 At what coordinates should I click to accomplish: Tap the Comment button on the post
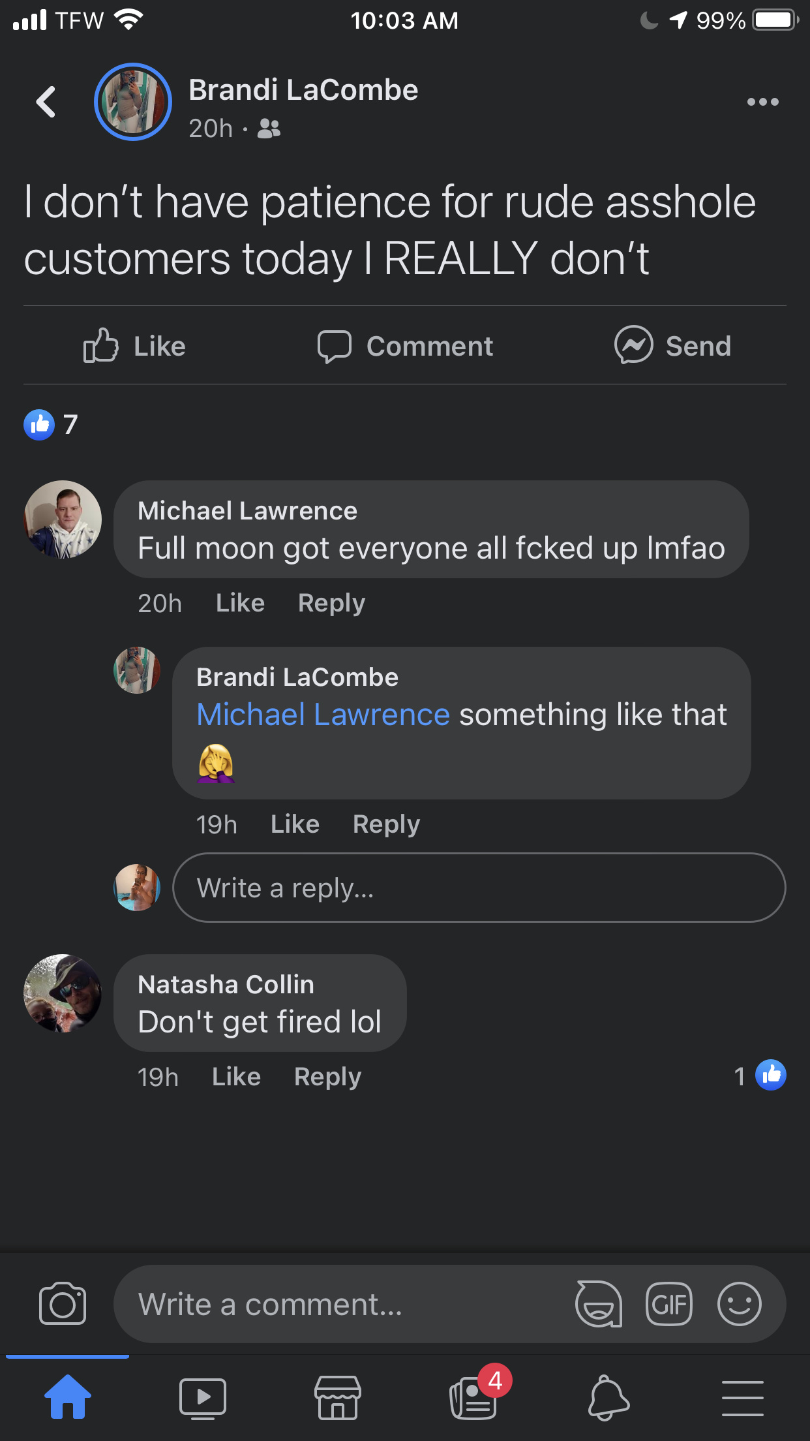pos(405,346)
